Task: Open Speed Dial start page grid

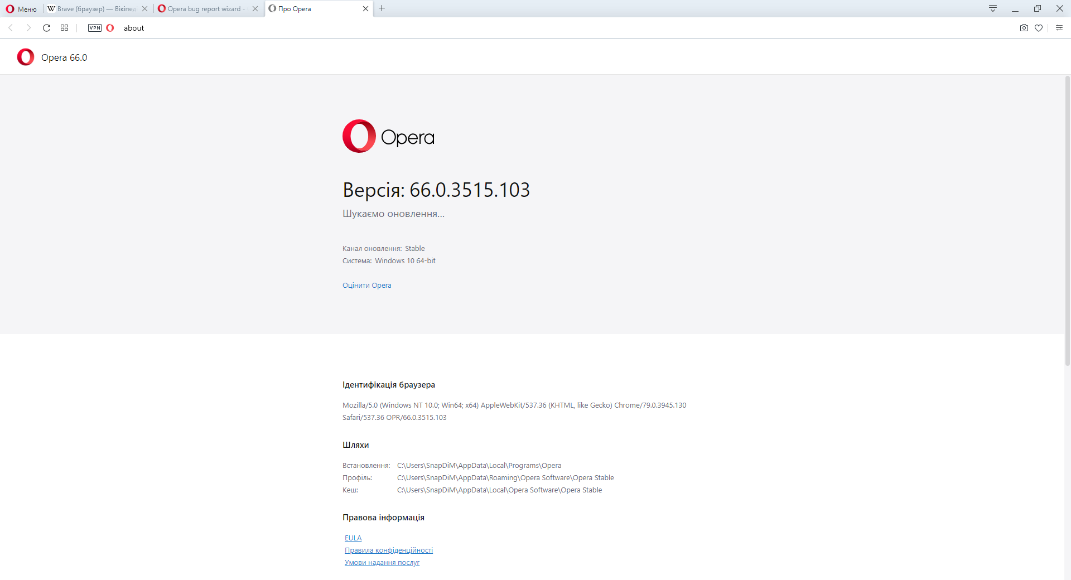Action: click(x=65, y=28)
